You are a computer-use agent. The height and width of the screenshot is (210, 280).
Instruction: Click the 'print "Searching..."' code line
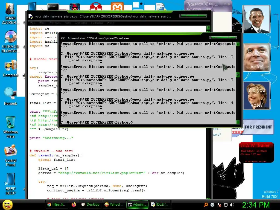coord(51,138)
